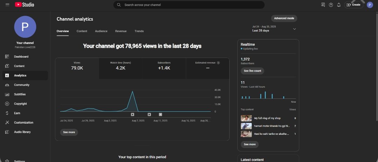The height and width of the screenshot is (162, 378).
Task: Select the Subscribers metric card
Action: point(164,67)
